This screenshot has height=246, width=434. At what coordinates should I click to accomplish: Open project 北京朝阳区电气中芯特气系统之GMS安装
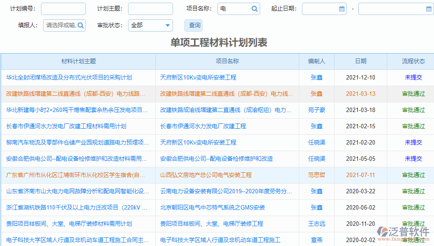[x=212, y=208]
